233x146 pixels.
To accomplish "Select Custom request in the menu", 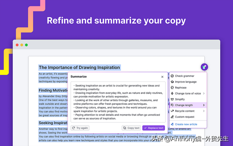I will tap(188, 117).
